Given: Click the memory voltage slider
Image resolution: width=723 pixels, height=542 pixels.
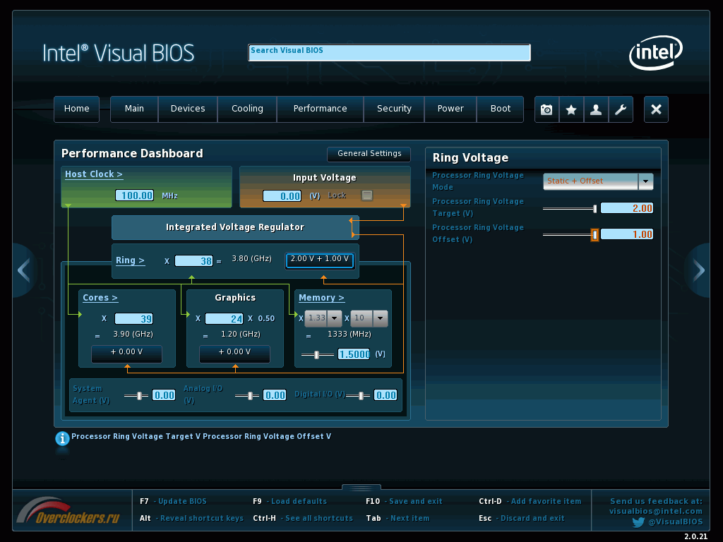Looking at the screenshot, I should [x=317, y=354].
